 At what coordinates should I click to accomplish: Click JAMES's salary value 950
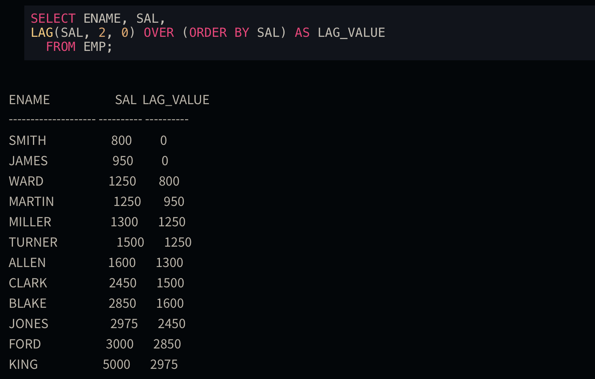123,161
